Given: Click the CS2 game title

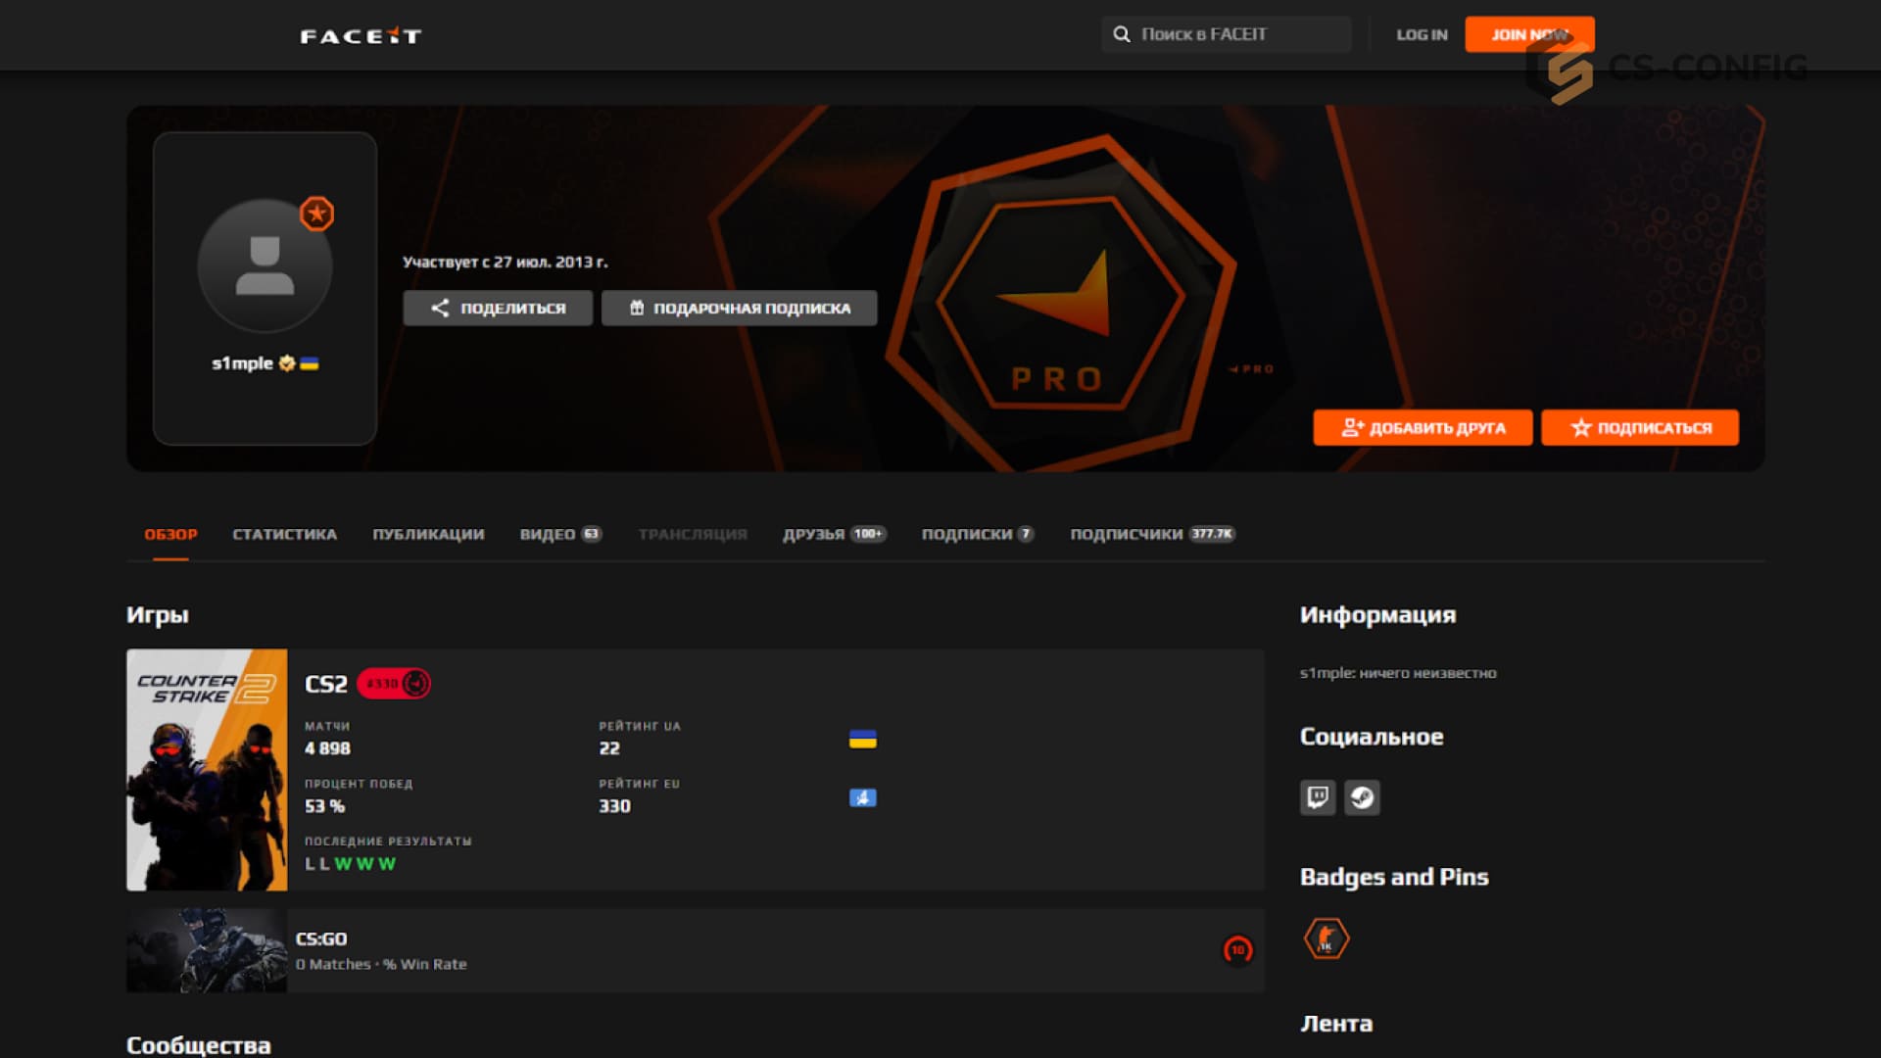Looking at the screenshot, I should (326, 684).
